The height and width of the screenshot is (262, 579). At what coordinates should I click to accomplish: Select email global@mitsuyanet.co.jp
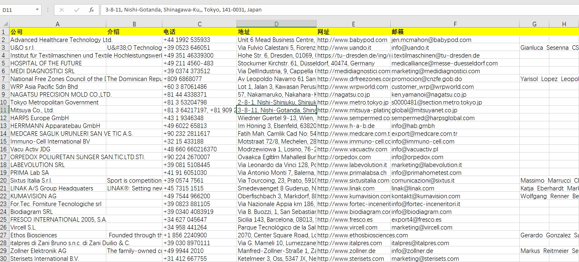[455, 110]
